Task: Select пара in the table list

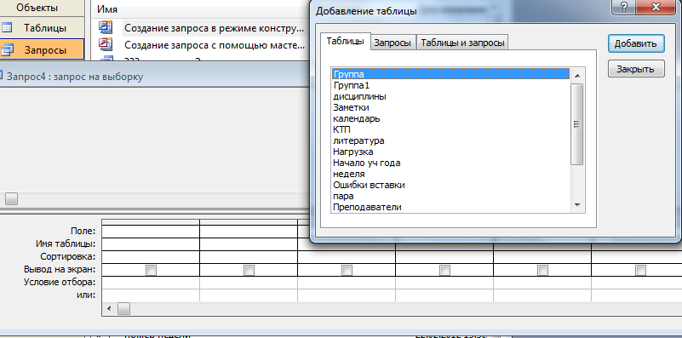Action: point(450,196)
